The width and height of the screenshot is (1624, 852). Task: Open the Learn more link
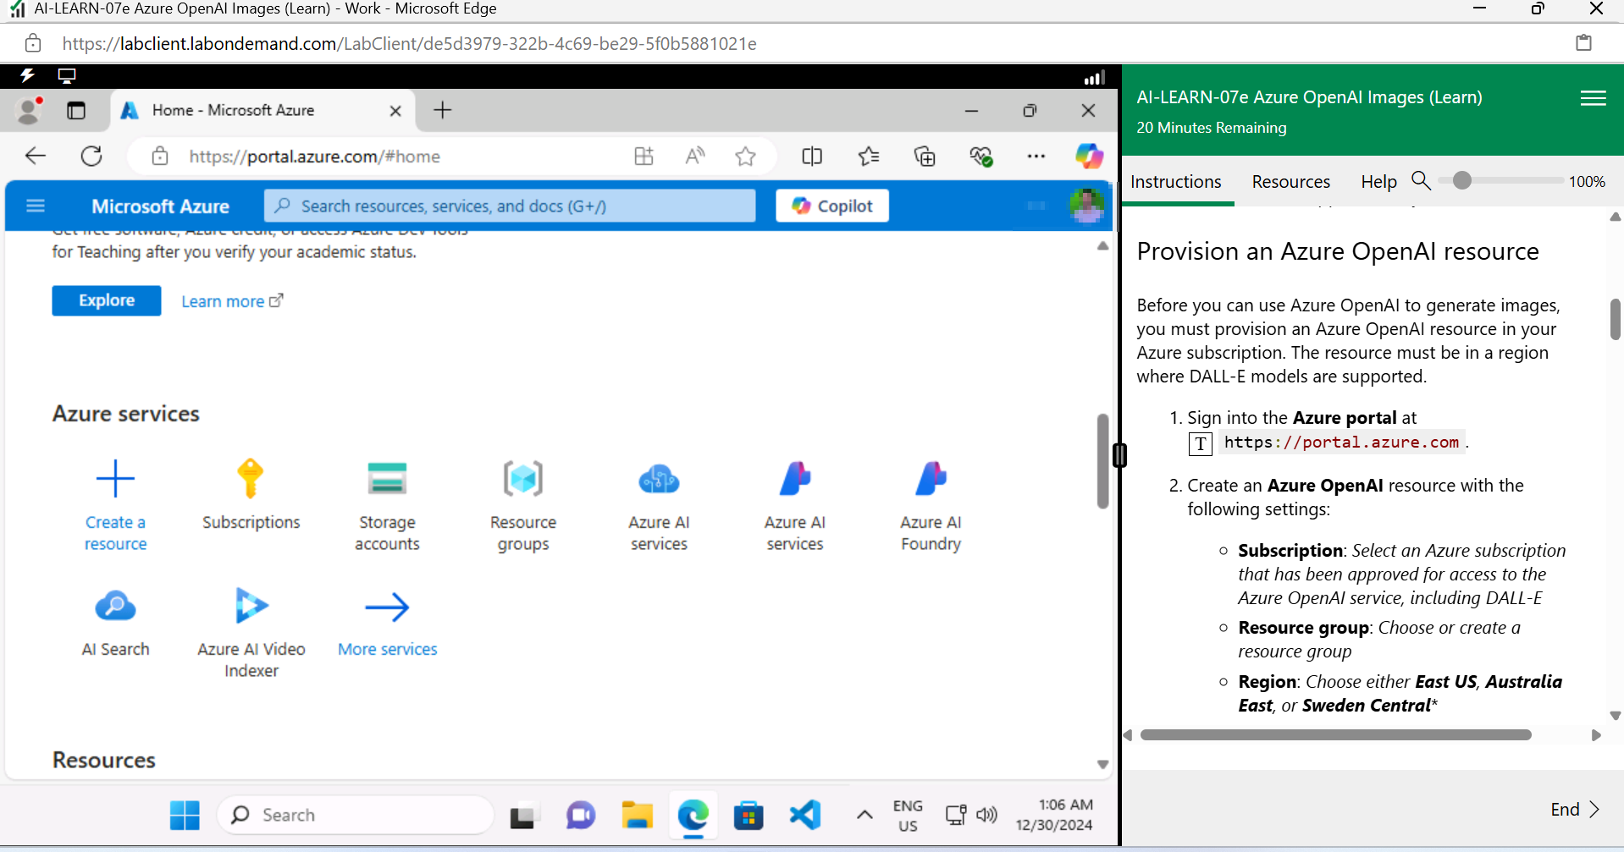[x=223, y=300]
